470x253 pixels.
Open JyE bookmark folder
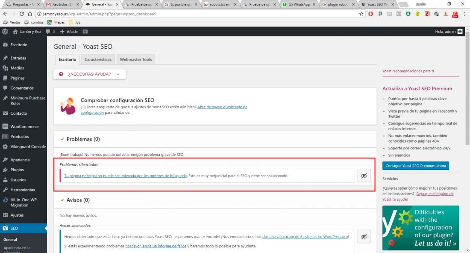74,22
